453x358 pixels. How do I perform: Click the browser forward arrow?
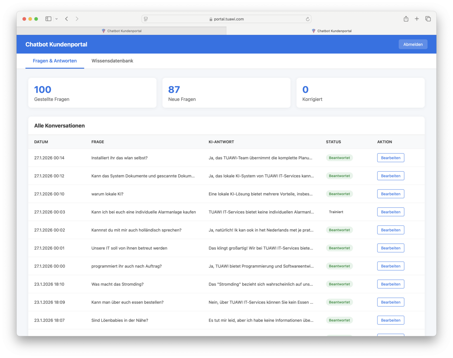77,19
